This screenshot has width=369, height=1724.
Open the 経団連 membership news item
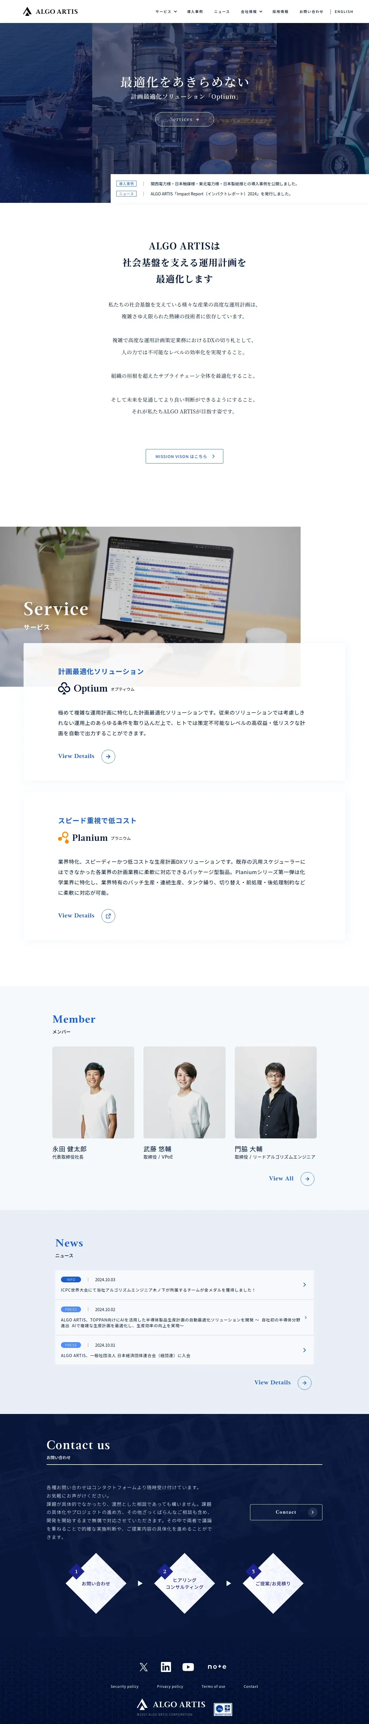point(184,1350)
